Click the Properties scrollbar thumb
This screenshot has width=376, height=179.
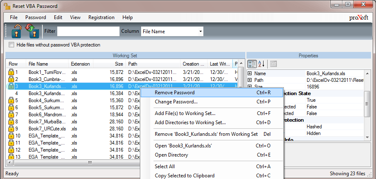[367, 104]
